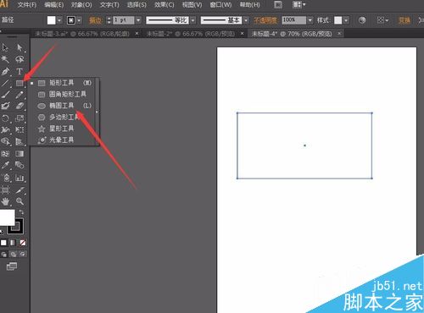This screenshot has height=313, width=424.
Task: Tear off the shape tools flyout arrow
Action: [x=98, y=112]
